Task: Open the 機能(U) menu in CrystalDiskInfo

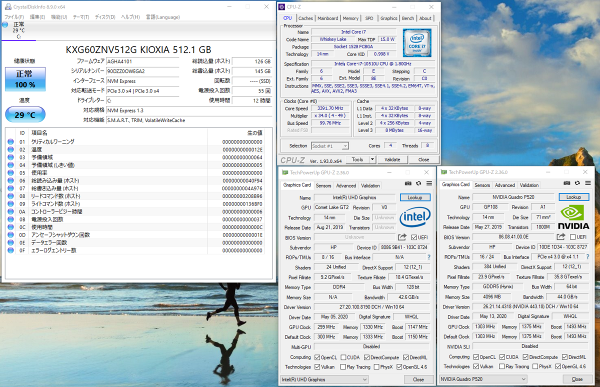Action: point(59,17)
